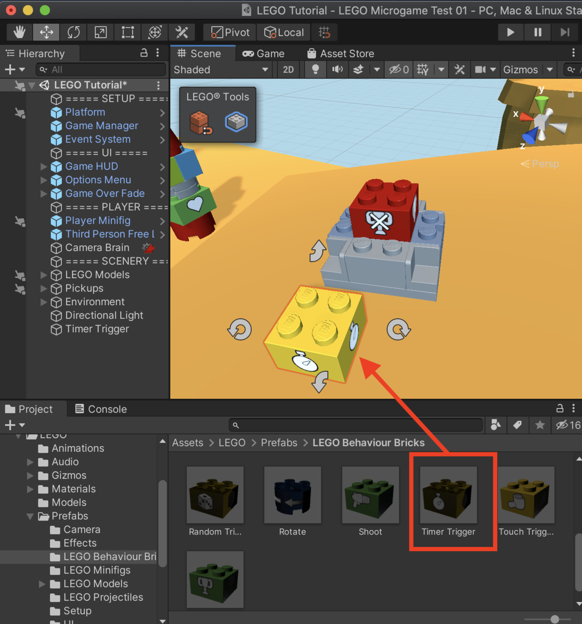Image resolution: width=582 pixels, height=624 pixels.
Task: Adjust Project icon size slider
Action: pyautogui.click(x=554, y=619)
